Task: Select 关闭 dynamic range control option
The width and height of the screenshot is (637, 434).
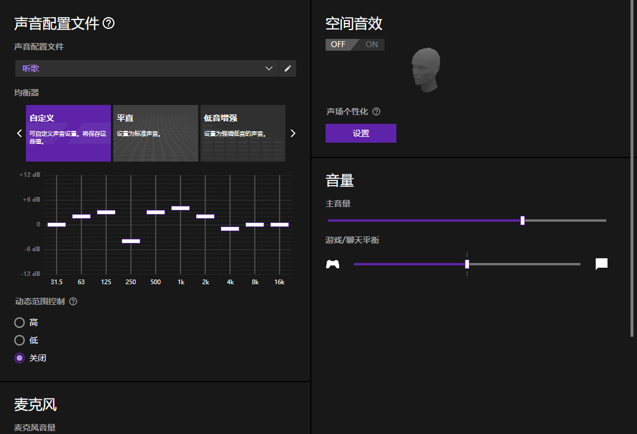Action: click(x=19, y=358)
